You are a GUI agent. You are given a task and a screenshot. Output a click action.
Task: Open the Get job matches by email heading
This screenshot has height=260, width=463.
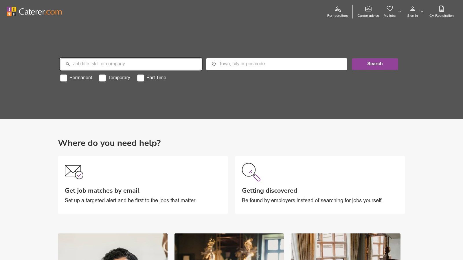click(x=102, y=191)
